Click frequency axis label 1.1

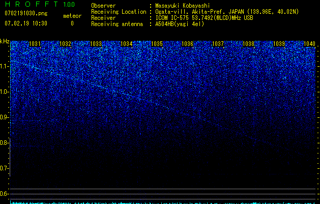click(x=5, y=66)
